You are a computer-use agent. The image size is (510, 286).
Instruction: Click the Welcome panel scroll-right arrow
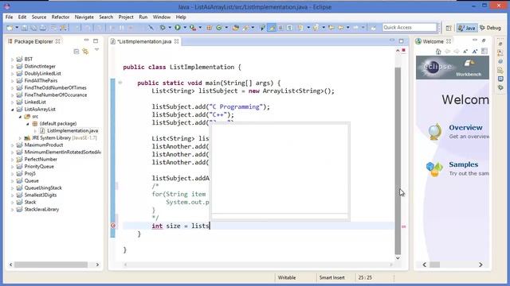(481, 265)
